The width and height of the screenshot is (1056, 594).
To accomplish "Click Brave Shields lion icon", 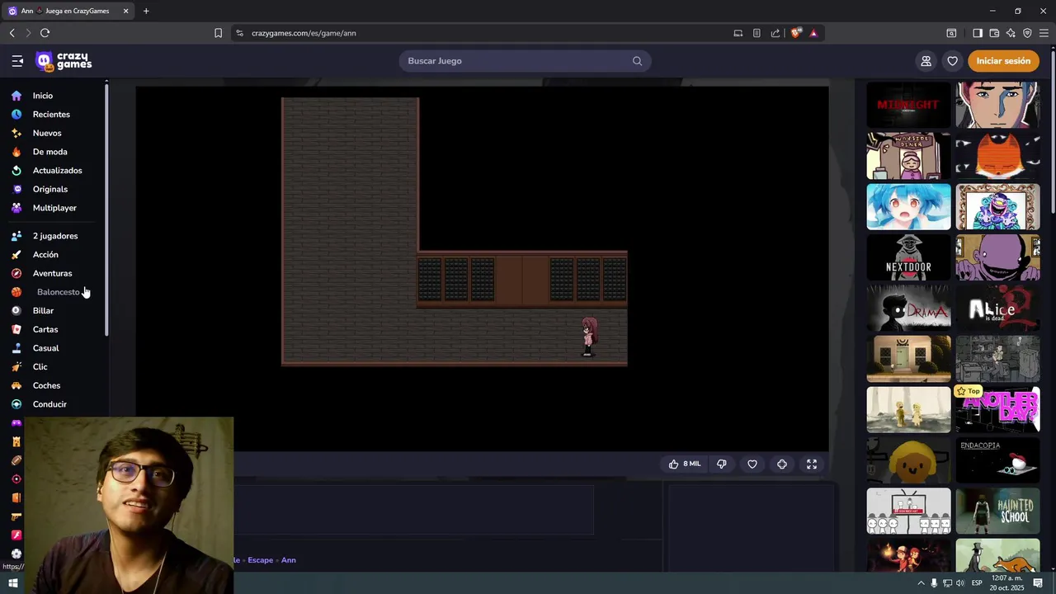I will pos(795,33).
